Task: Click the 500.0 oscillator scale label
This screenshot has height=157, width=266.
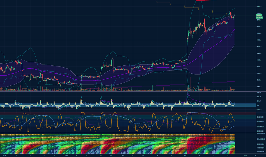Action: point(259,97)
